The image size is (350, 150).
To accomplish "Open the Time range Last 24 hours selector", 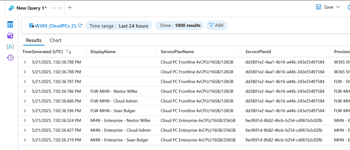I will pos(119,26).
